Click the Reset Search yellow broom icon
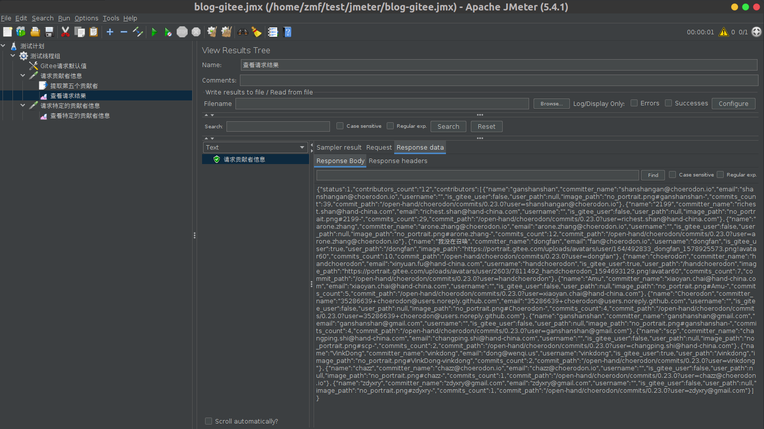 click(x=257, y=32)
